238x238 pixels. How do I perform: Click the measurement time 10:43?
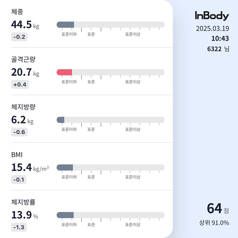(x=220, y=39)
